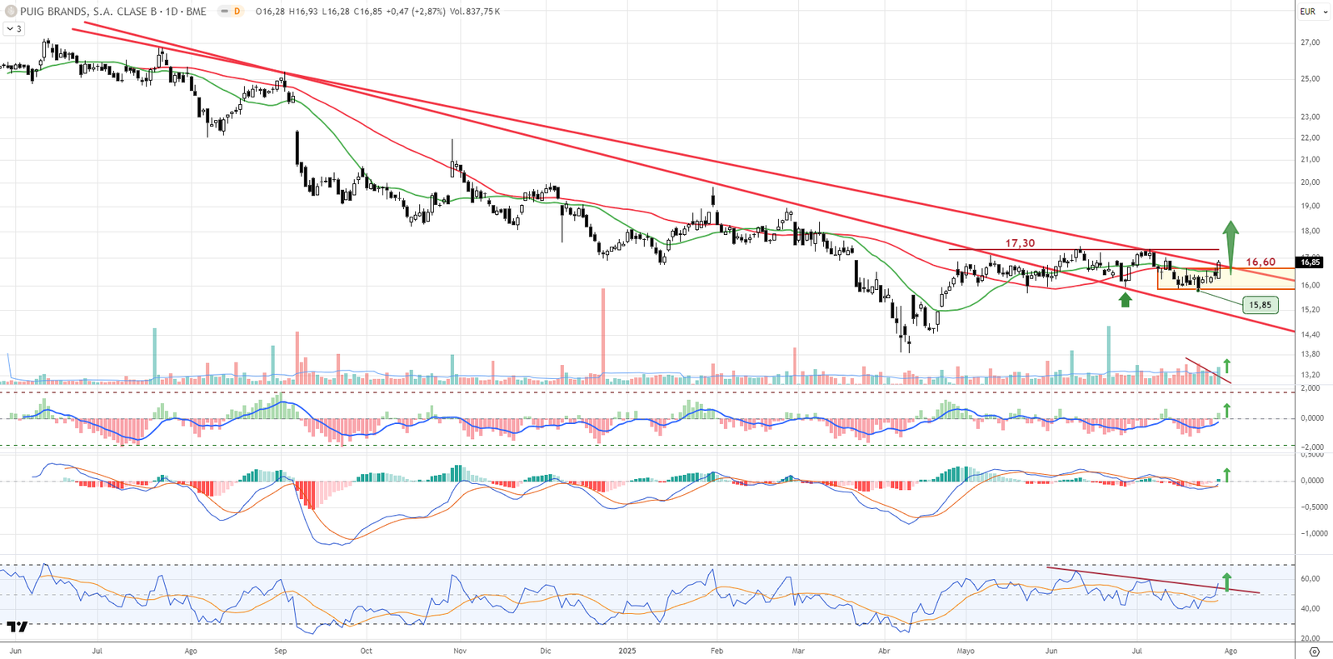1333x659 pixels.
Task: Click the 2025 label on time axis
Action: 627,651
